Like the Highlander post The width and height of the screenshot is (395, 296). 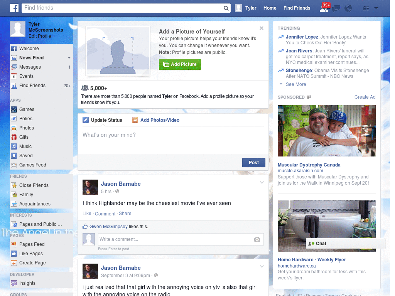coord(87,214)
